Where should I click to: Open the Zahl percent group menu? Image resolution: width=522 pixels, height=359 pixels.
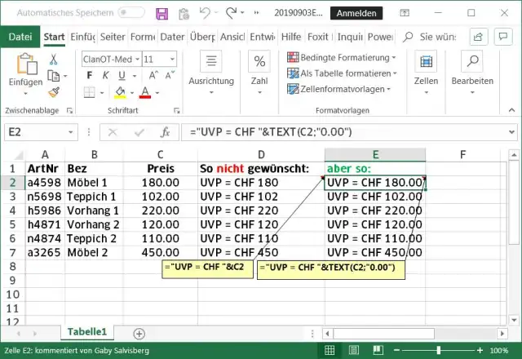259,73
